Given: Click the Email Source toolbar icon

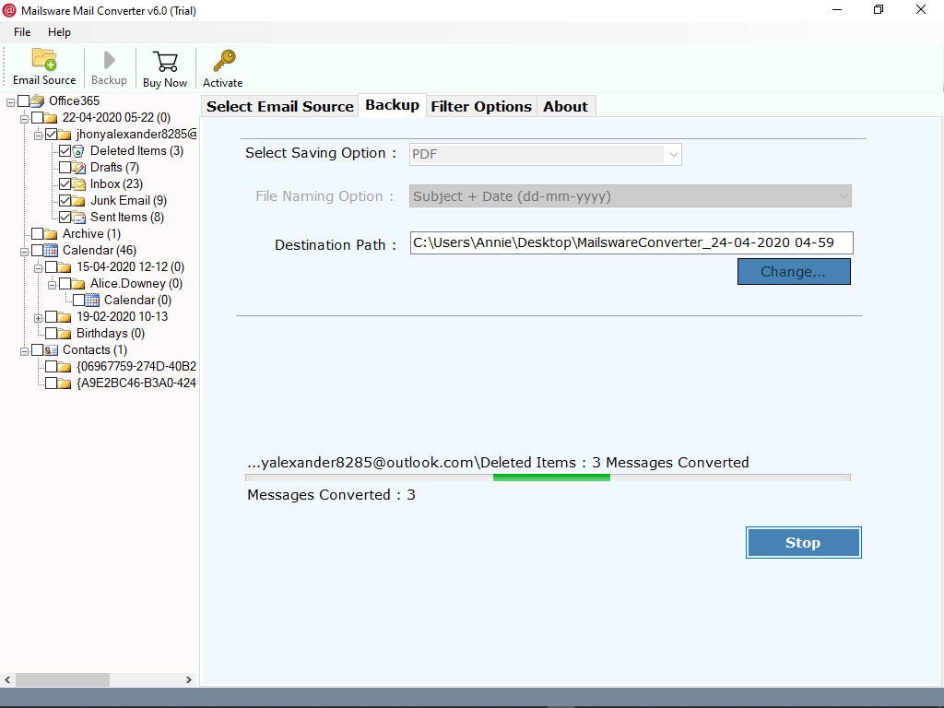Looking at the screenshot, I should click(44, 60).
